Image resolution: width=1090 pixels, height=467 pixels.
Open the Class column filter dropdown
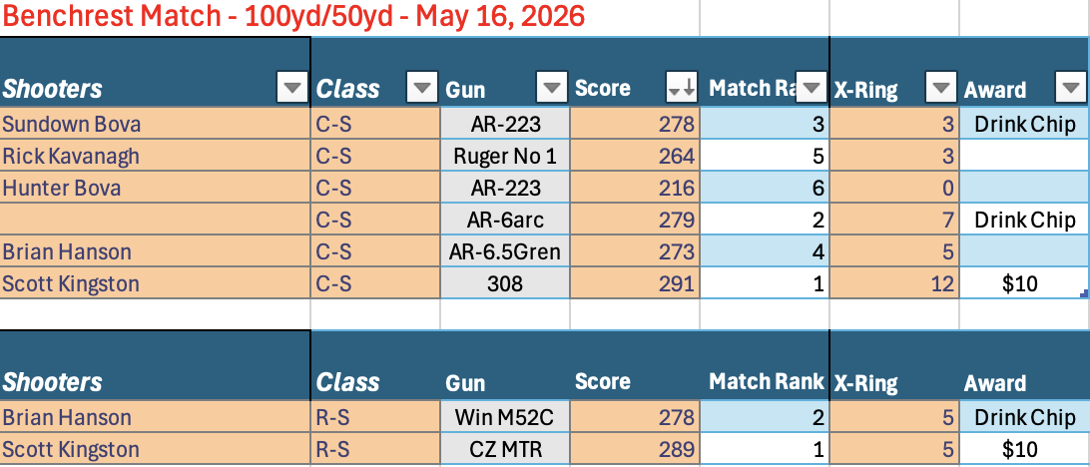pyautogui.click(x=422, y=88)
